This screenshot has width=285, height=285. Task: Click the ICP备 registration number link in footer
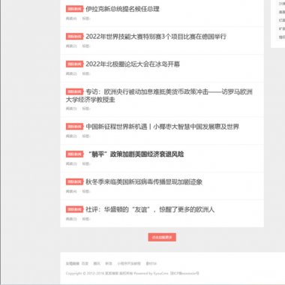coord(184,274)
